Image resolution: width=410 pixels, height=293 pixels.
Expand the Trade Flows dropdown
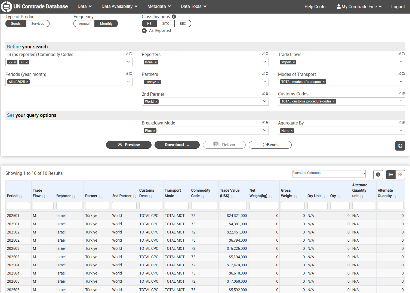[x=401, y=62]
